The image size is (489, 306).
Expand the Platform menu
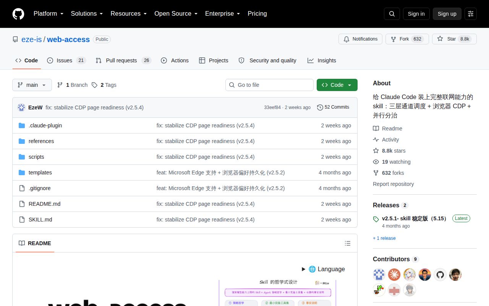[48, 14]
